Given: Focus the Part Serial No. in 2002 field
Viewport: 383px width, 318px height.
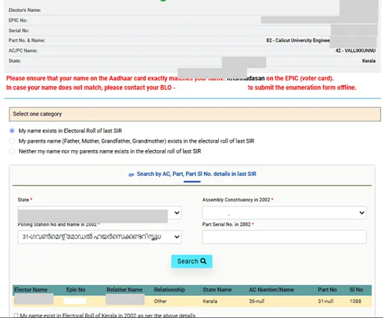Looking at the screenshot, I should tap(284, 237).
